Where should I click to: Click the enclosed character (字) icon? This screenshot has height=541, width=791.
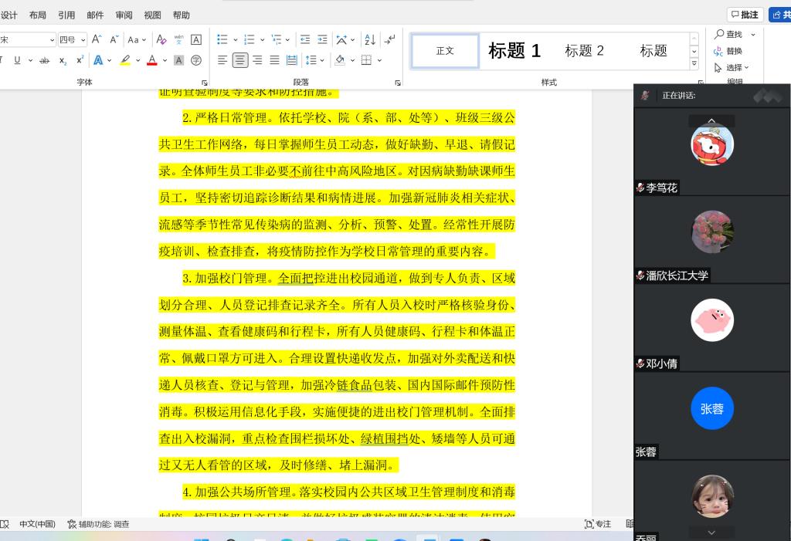coord(196,60)
